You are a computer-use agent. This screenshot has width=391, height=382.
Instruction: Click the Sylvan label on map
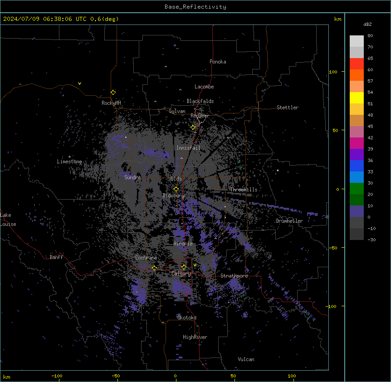click(177, 111)
